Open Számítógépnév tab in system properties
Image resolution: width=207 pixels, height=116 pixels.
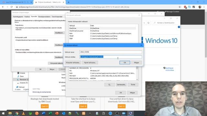click(18, 17)
